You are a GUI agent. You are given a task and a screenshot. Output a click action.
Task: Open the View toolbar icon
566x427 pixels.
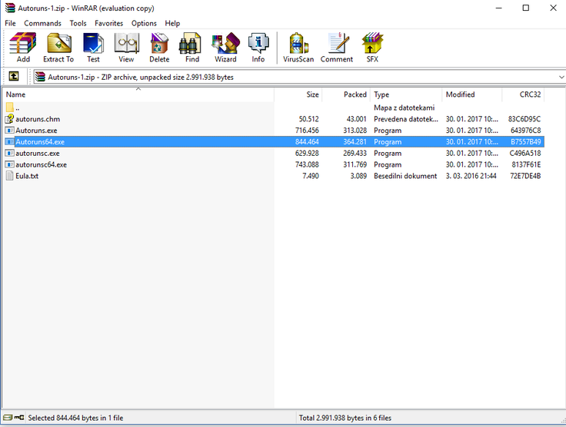pyautogui.click(x=126, y=43)
